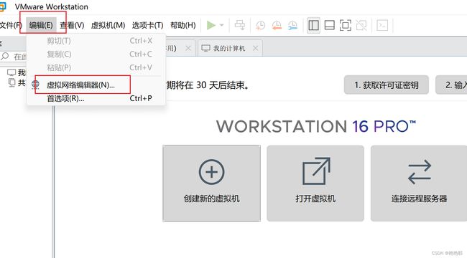Open the 文件(F) menu
The height and width of the screenshot is (258, 467).
[11, 26]
